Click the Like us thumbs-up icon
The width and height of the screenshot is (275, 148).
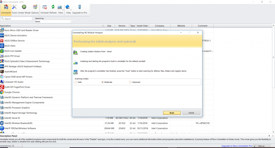255,146
